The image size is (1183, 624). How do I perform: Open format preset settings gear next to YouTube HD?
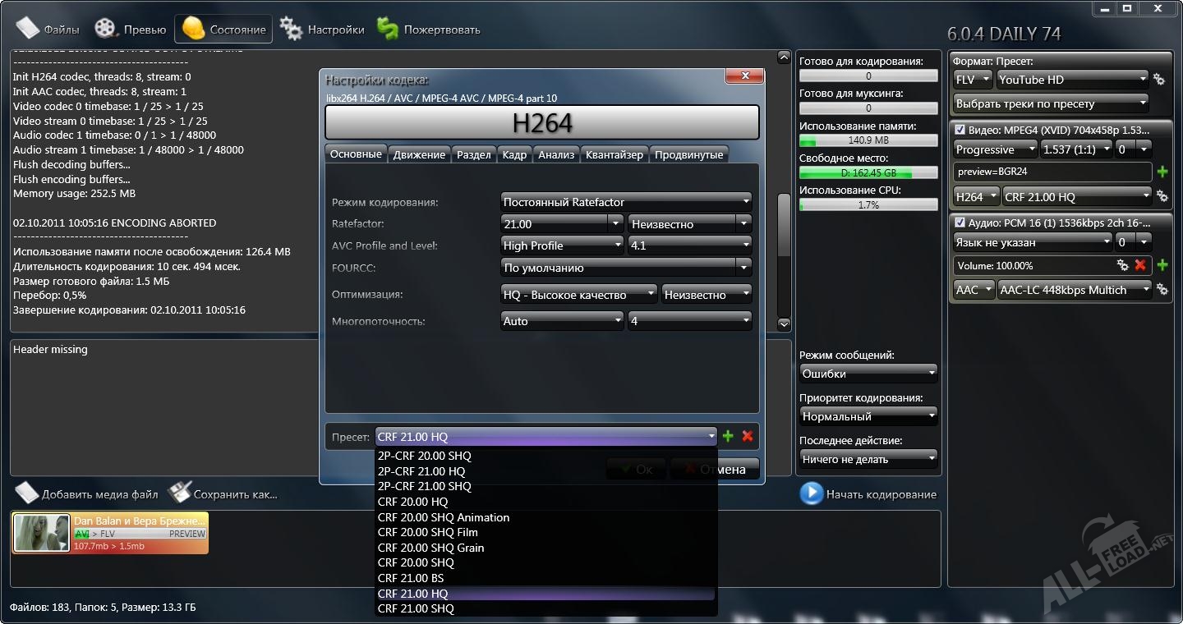pyautogui.click(x=1159, y=80)
